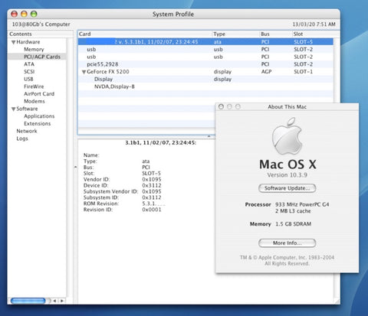368x316 pixels.
Task: Sort by Card column header
Action: tap(145, 34)
